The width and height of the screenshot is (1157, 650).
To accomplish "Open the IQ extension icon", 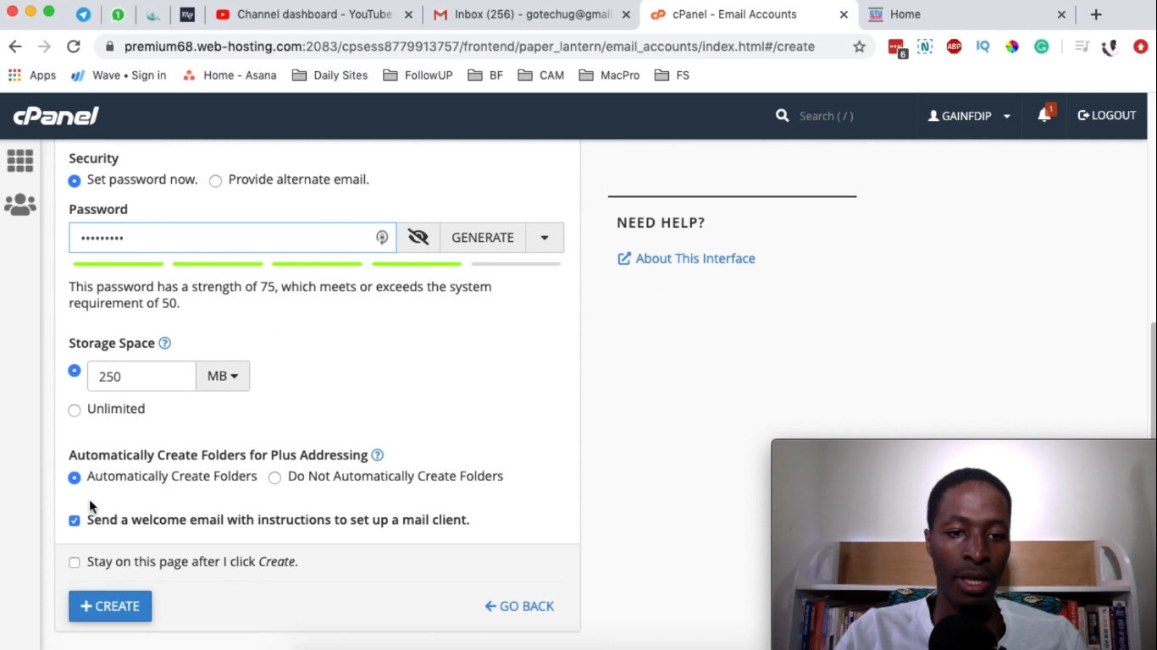I will (983, 47).
